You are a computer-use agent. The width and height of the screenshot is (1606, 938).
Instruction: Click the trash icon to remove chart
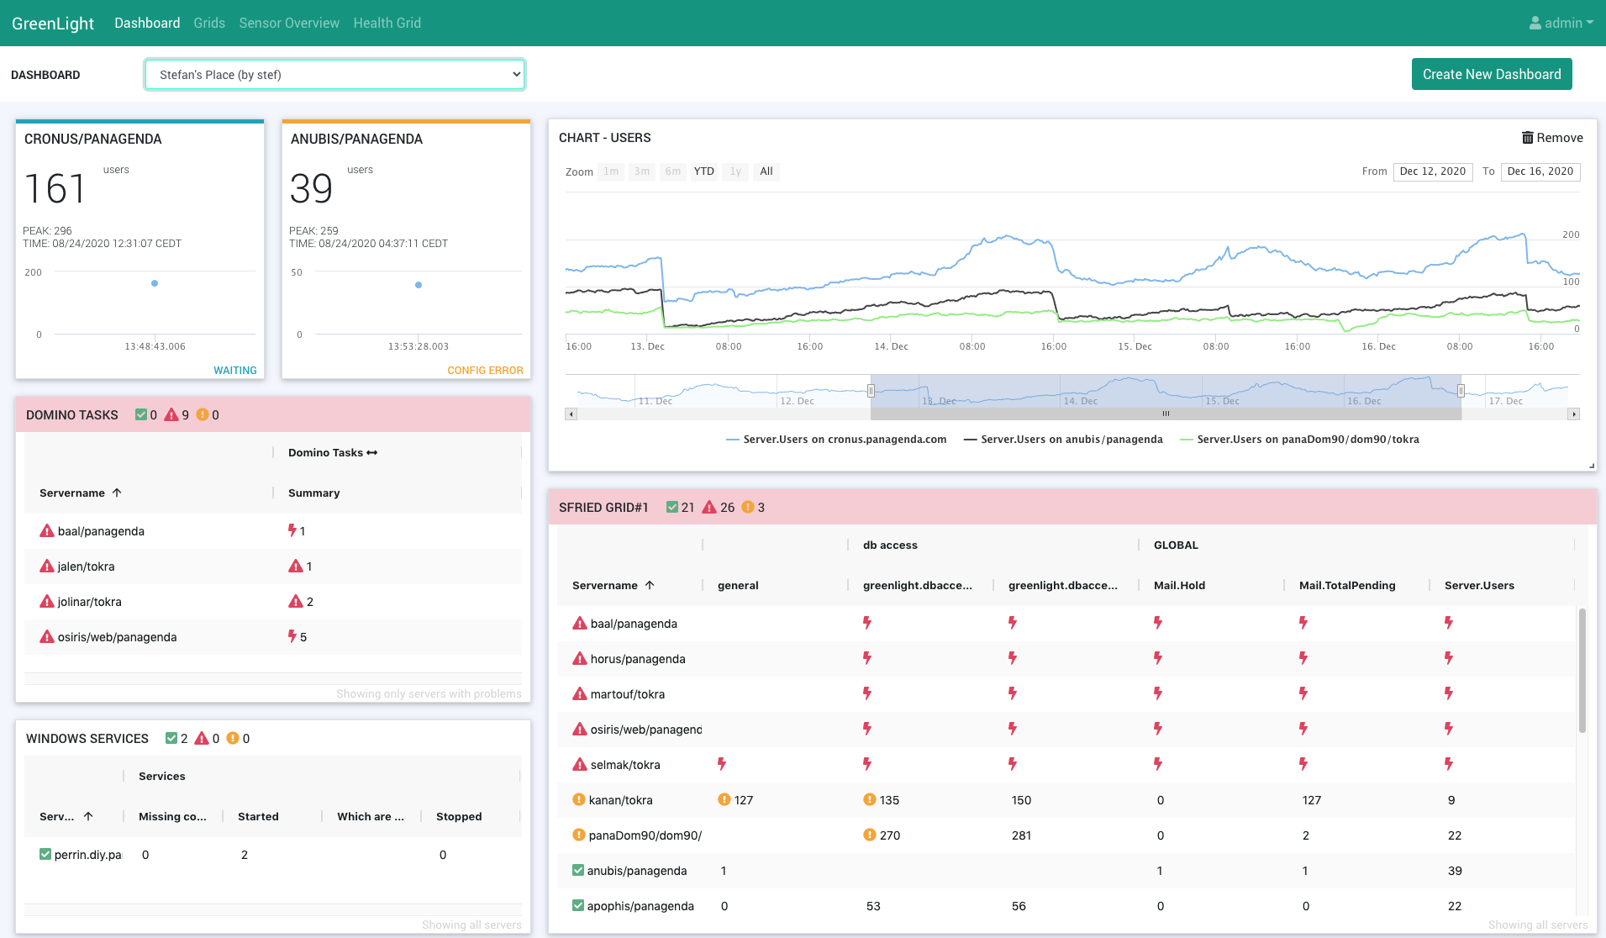coord(1527,138)
